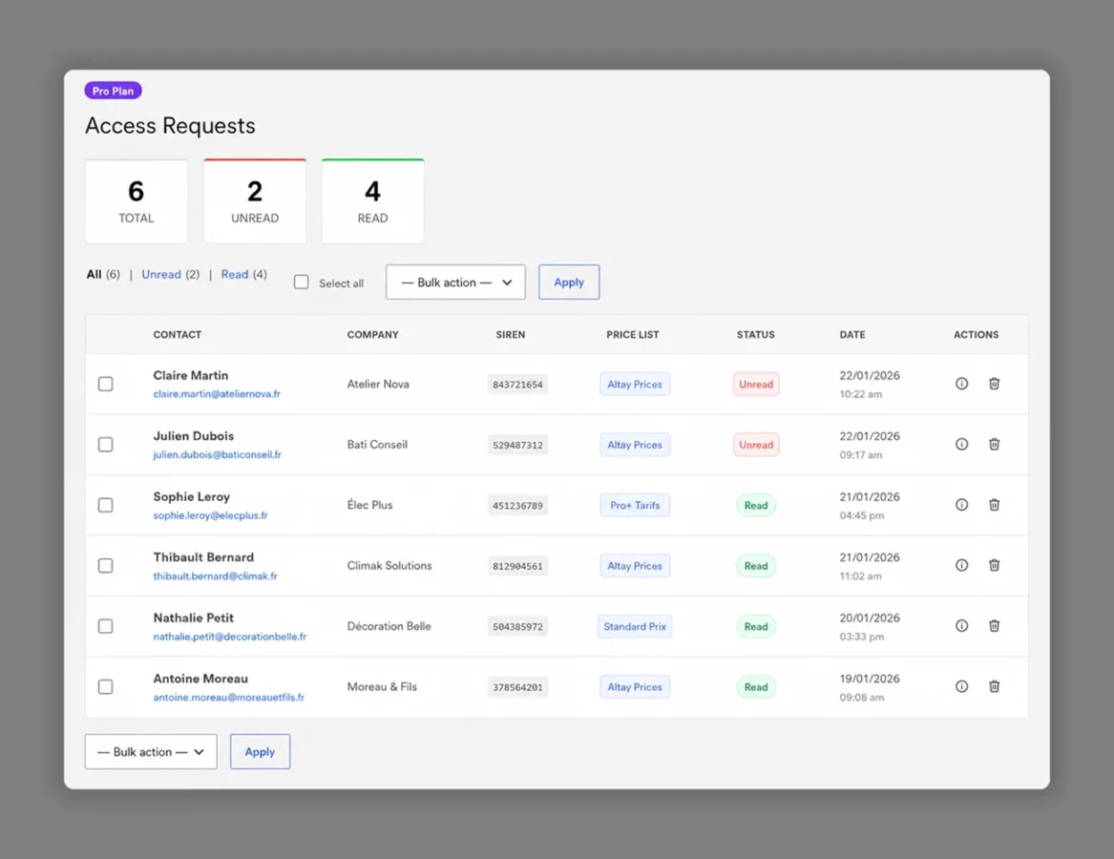Viewport: 1114px width, 859px height.
Task: Click the top Apply button
Action: coord(569,283)
